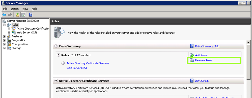Click the AD CS Help question icon
The image size is (252, 98).
pyautogui.click(x=192, y=81)
